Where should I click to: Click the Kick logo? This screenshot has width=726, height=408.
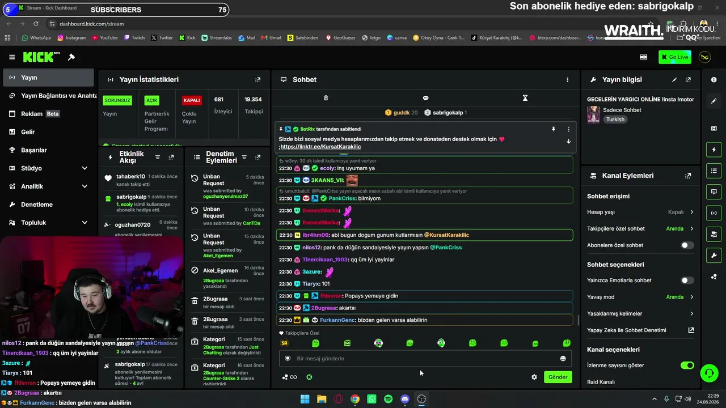41,57
